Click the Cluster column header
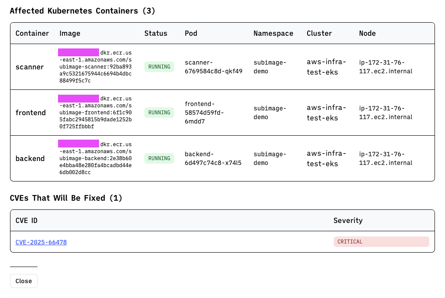The height and width of the screenshot is (298, 445). 319,33
